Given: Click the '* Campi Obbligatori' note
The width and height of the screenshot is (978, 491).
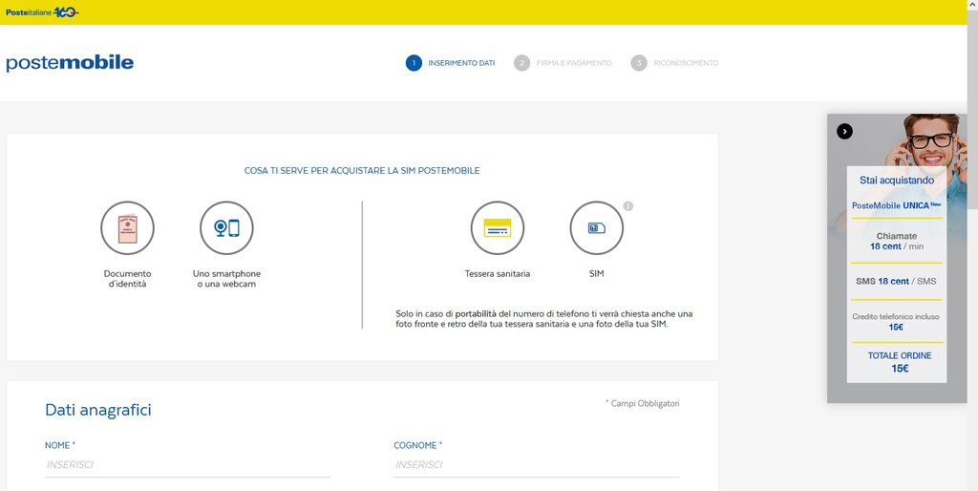Looking at the screenshot, I should 643,404.
